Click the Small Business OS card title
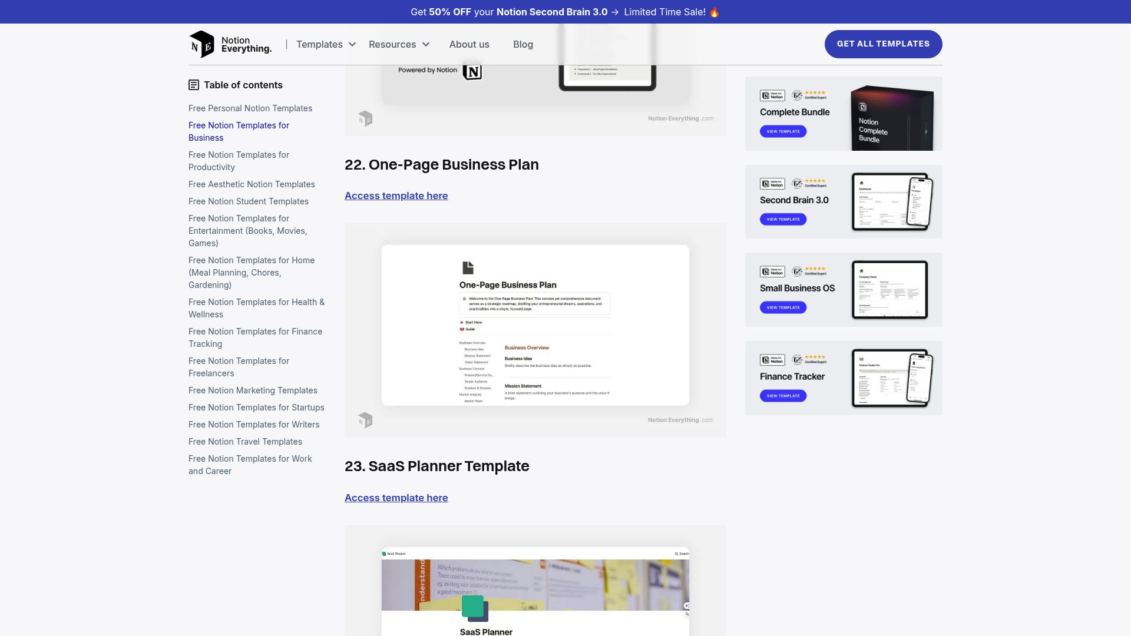The height and width of the screenshot is (636, 1131). click(x=797, y=288)
